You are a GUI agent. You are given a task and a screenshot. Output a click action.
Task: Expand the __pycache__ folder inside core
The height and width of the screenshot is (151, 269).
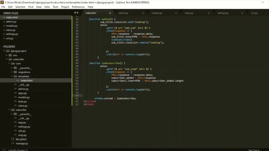[x=12, y=68]
